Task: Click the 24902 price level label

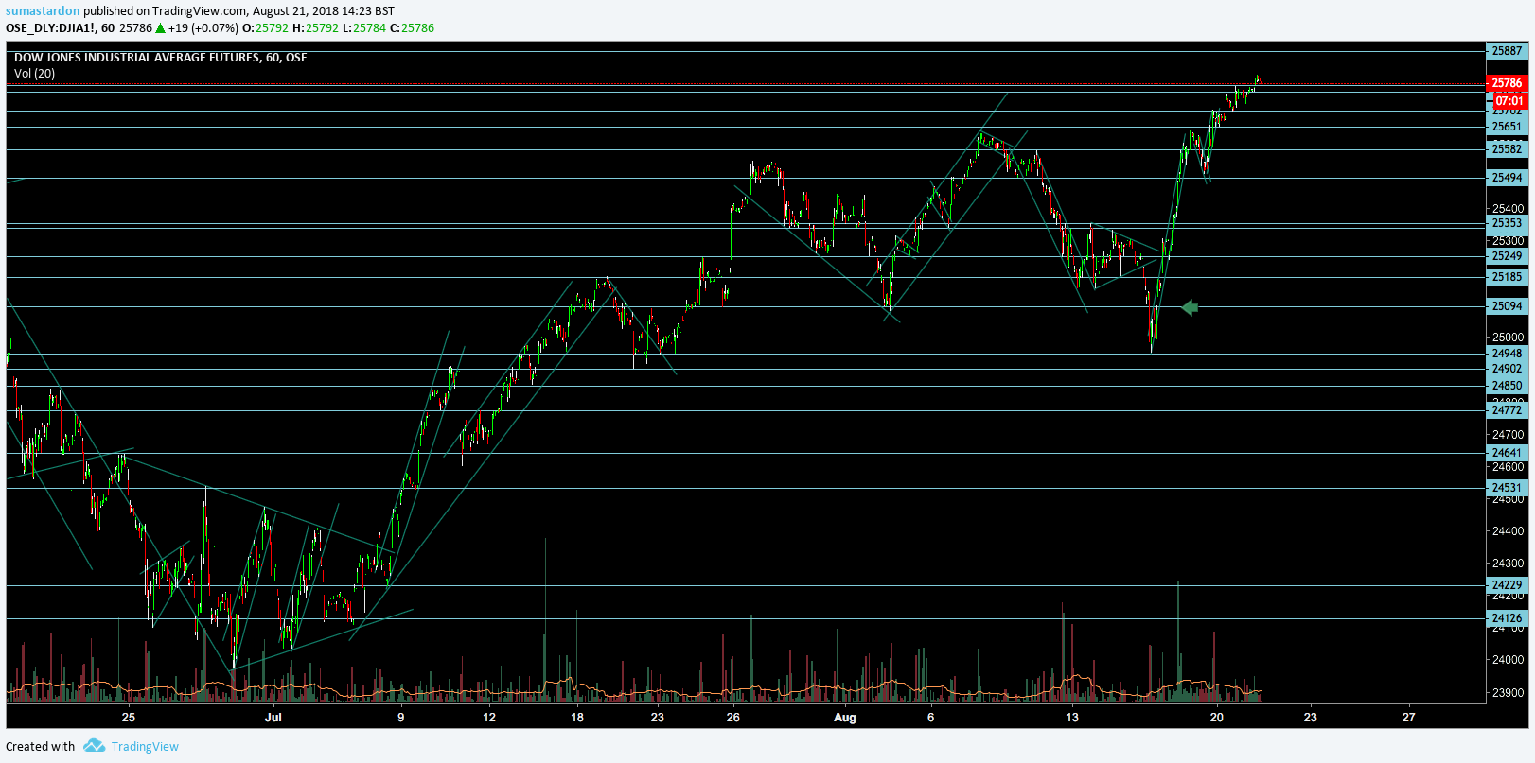Action: (1507, 369)
